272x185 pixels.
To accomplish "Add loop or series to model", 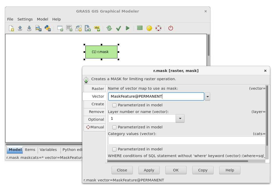I will [88, 28].
